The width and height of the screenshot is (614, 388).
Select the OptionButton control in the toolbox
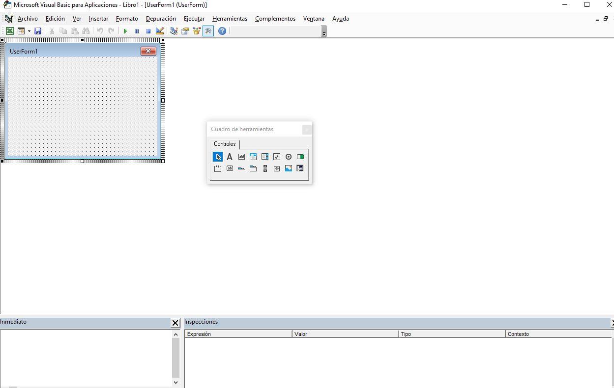(289, 156)
